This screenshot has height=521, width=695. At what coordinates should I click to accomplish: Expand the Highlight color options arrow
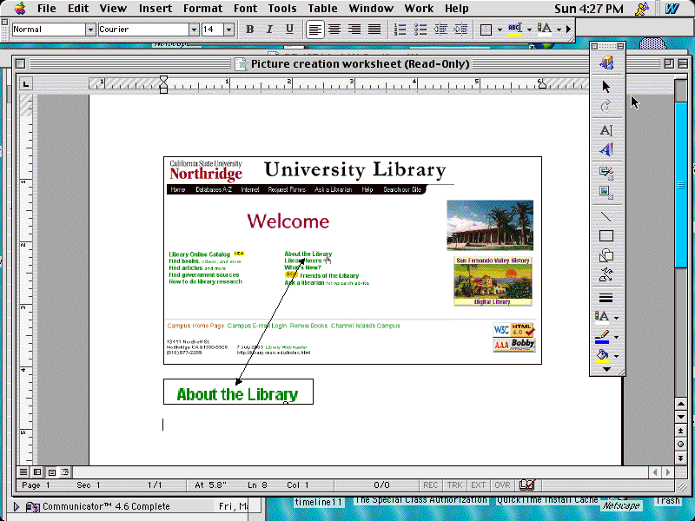point(529,30)
